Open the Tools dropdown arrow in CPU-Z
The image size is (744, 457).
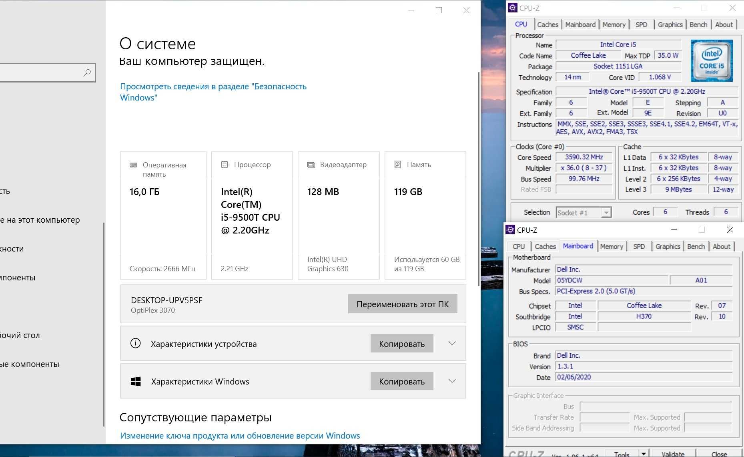(643, 453)
